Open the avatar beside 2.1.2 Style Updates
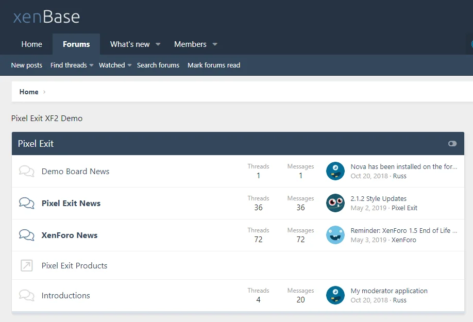 tap(335, 203)
